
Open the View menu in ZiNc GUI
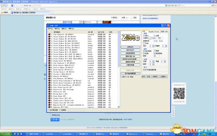point(64,28)
